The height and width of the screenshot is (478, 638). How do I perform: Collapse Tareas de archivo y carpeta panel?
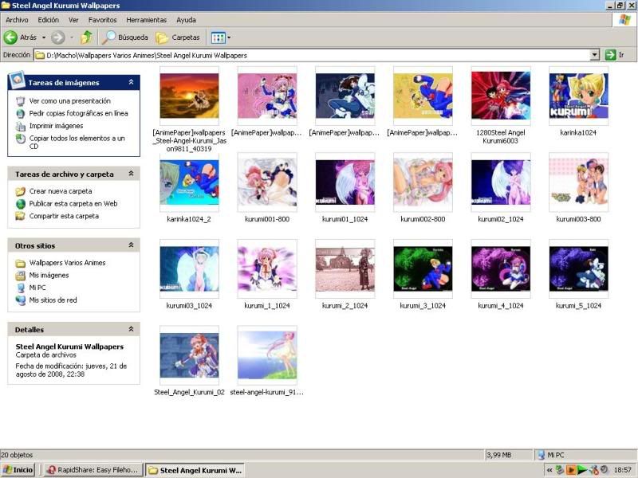131,174
